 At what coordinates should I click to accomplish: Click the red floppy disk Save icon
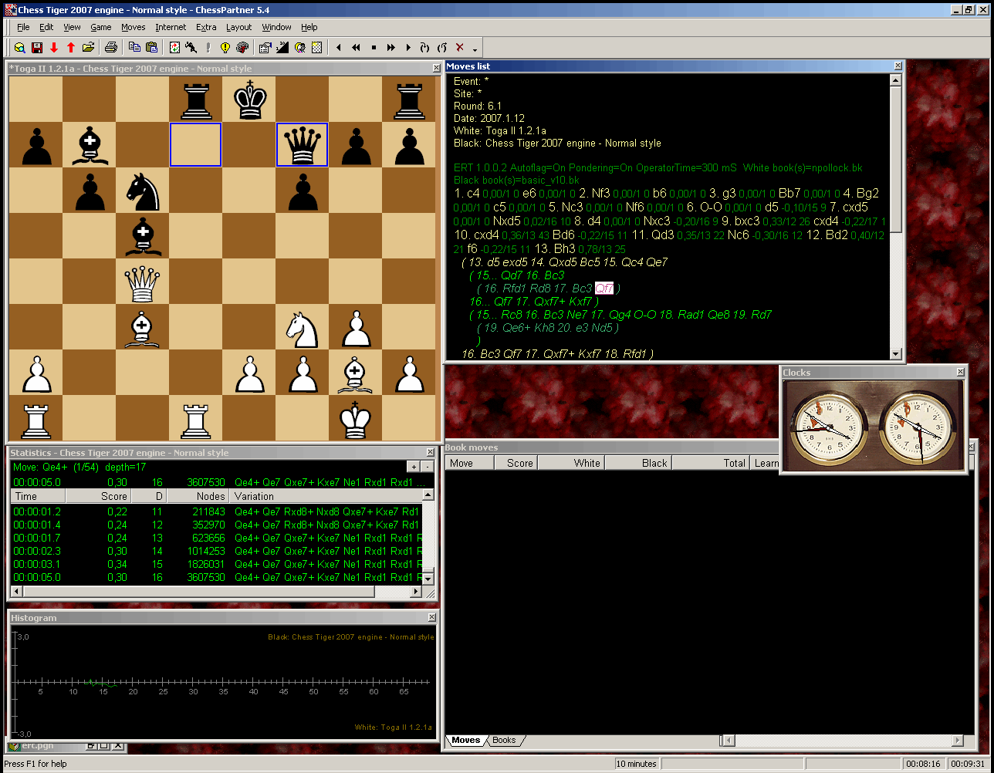point(37,47)
